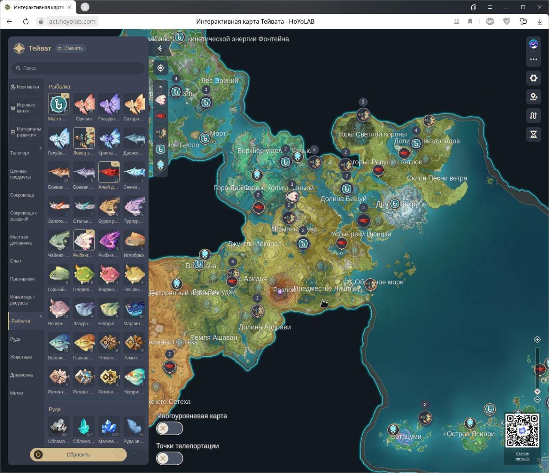549x473 pixels.
Task: Select the Иглобрюх fish filter
Action: click(x=134, y=240)
